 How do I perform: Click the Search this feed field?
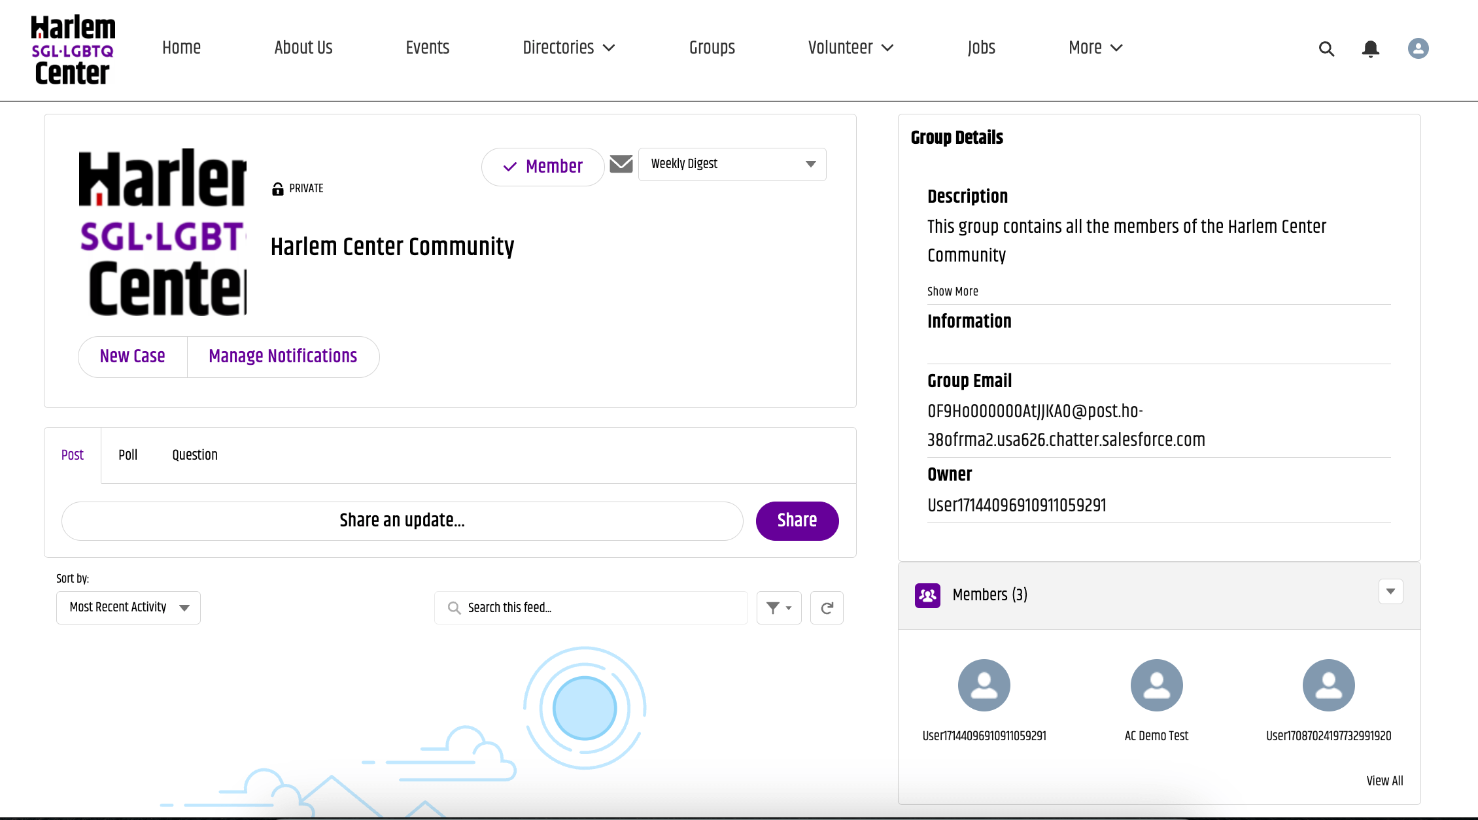[591, 608]
